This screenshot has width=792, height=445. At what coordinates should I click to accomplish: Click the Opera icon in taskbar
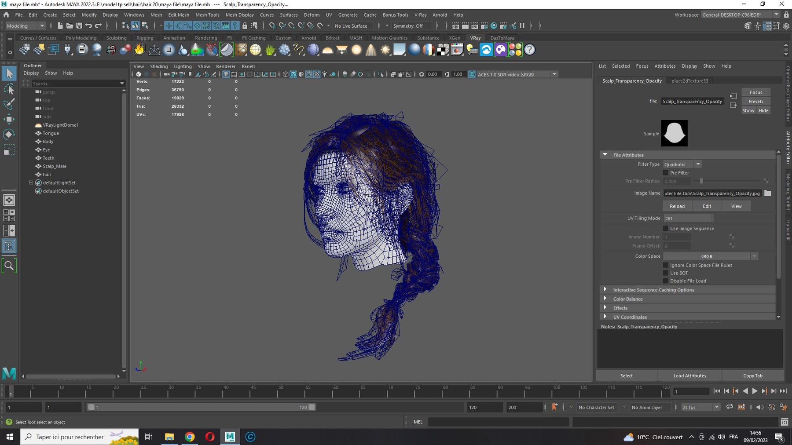210,437
